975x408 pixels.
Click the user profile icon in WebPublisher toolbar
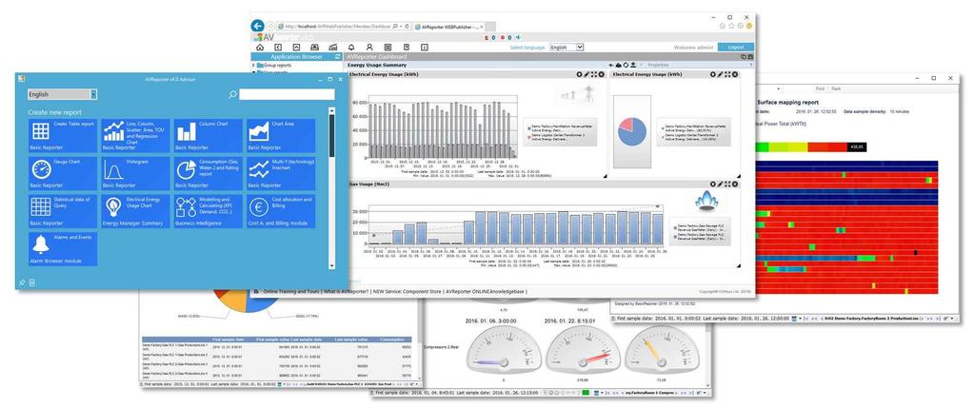(x=369, y=48)
